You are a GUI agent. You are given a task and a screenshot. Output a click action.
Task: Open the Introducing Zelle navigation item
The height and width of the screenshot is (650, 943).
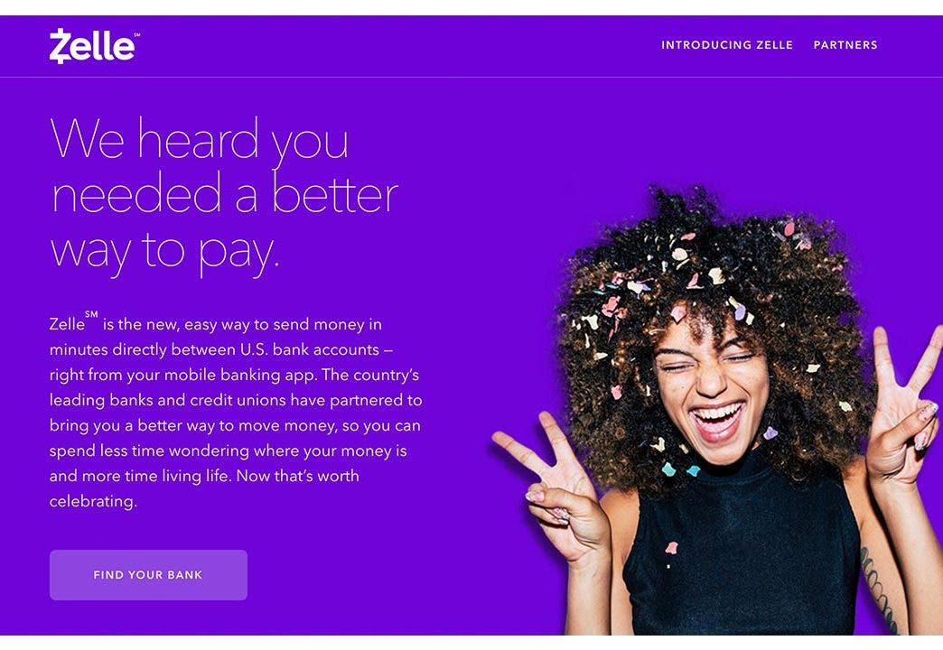726,45
